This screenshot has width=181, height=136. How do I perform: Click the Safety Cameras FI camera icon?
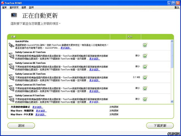11,99
